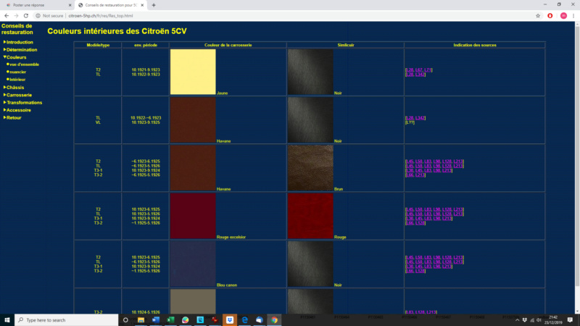Open the 'Intérieur' submenu link
Screen dimensions: 580x326
point(16,80)
